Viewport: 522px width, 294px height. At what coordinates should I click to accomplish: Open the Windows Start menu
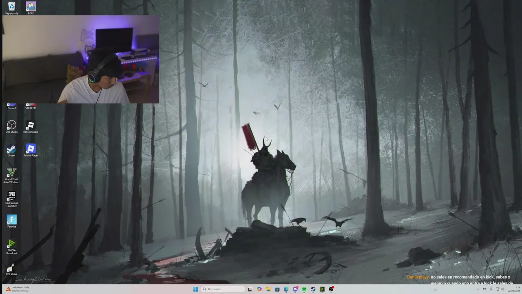pyautogui.click(x=195, y=289)
